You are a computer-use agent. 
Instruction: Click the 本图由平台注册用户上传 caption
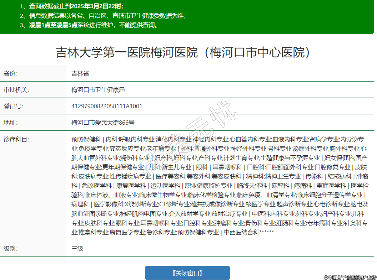coord(350,277)
